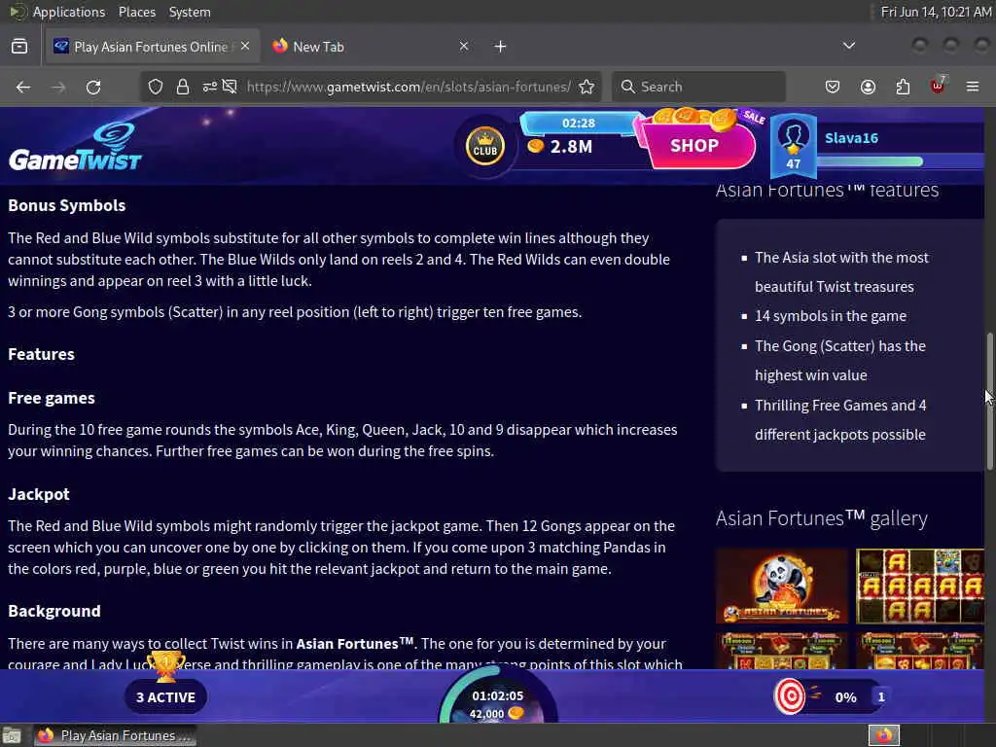996x747 pixels.
Task: Click the blue mission count badge 1
Action: point(880,696)
